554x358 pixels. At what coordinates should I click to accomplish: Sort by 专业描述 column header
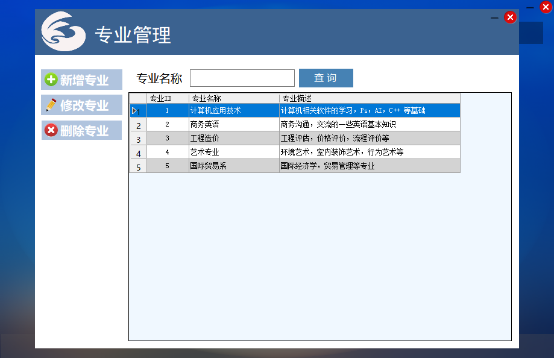click(370, 98)
